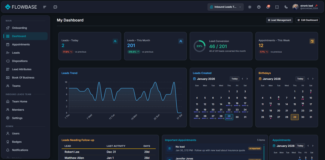Advance Leads Created calendar to next month
Viewport: 325px width, 160px height.
[247, 79]
